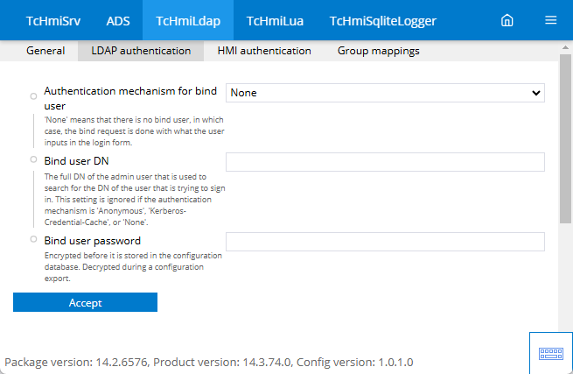Select the LDAP authentication sub-tab
The height and width of the screenshot is (374, 573).
click(x=141, y=51)
